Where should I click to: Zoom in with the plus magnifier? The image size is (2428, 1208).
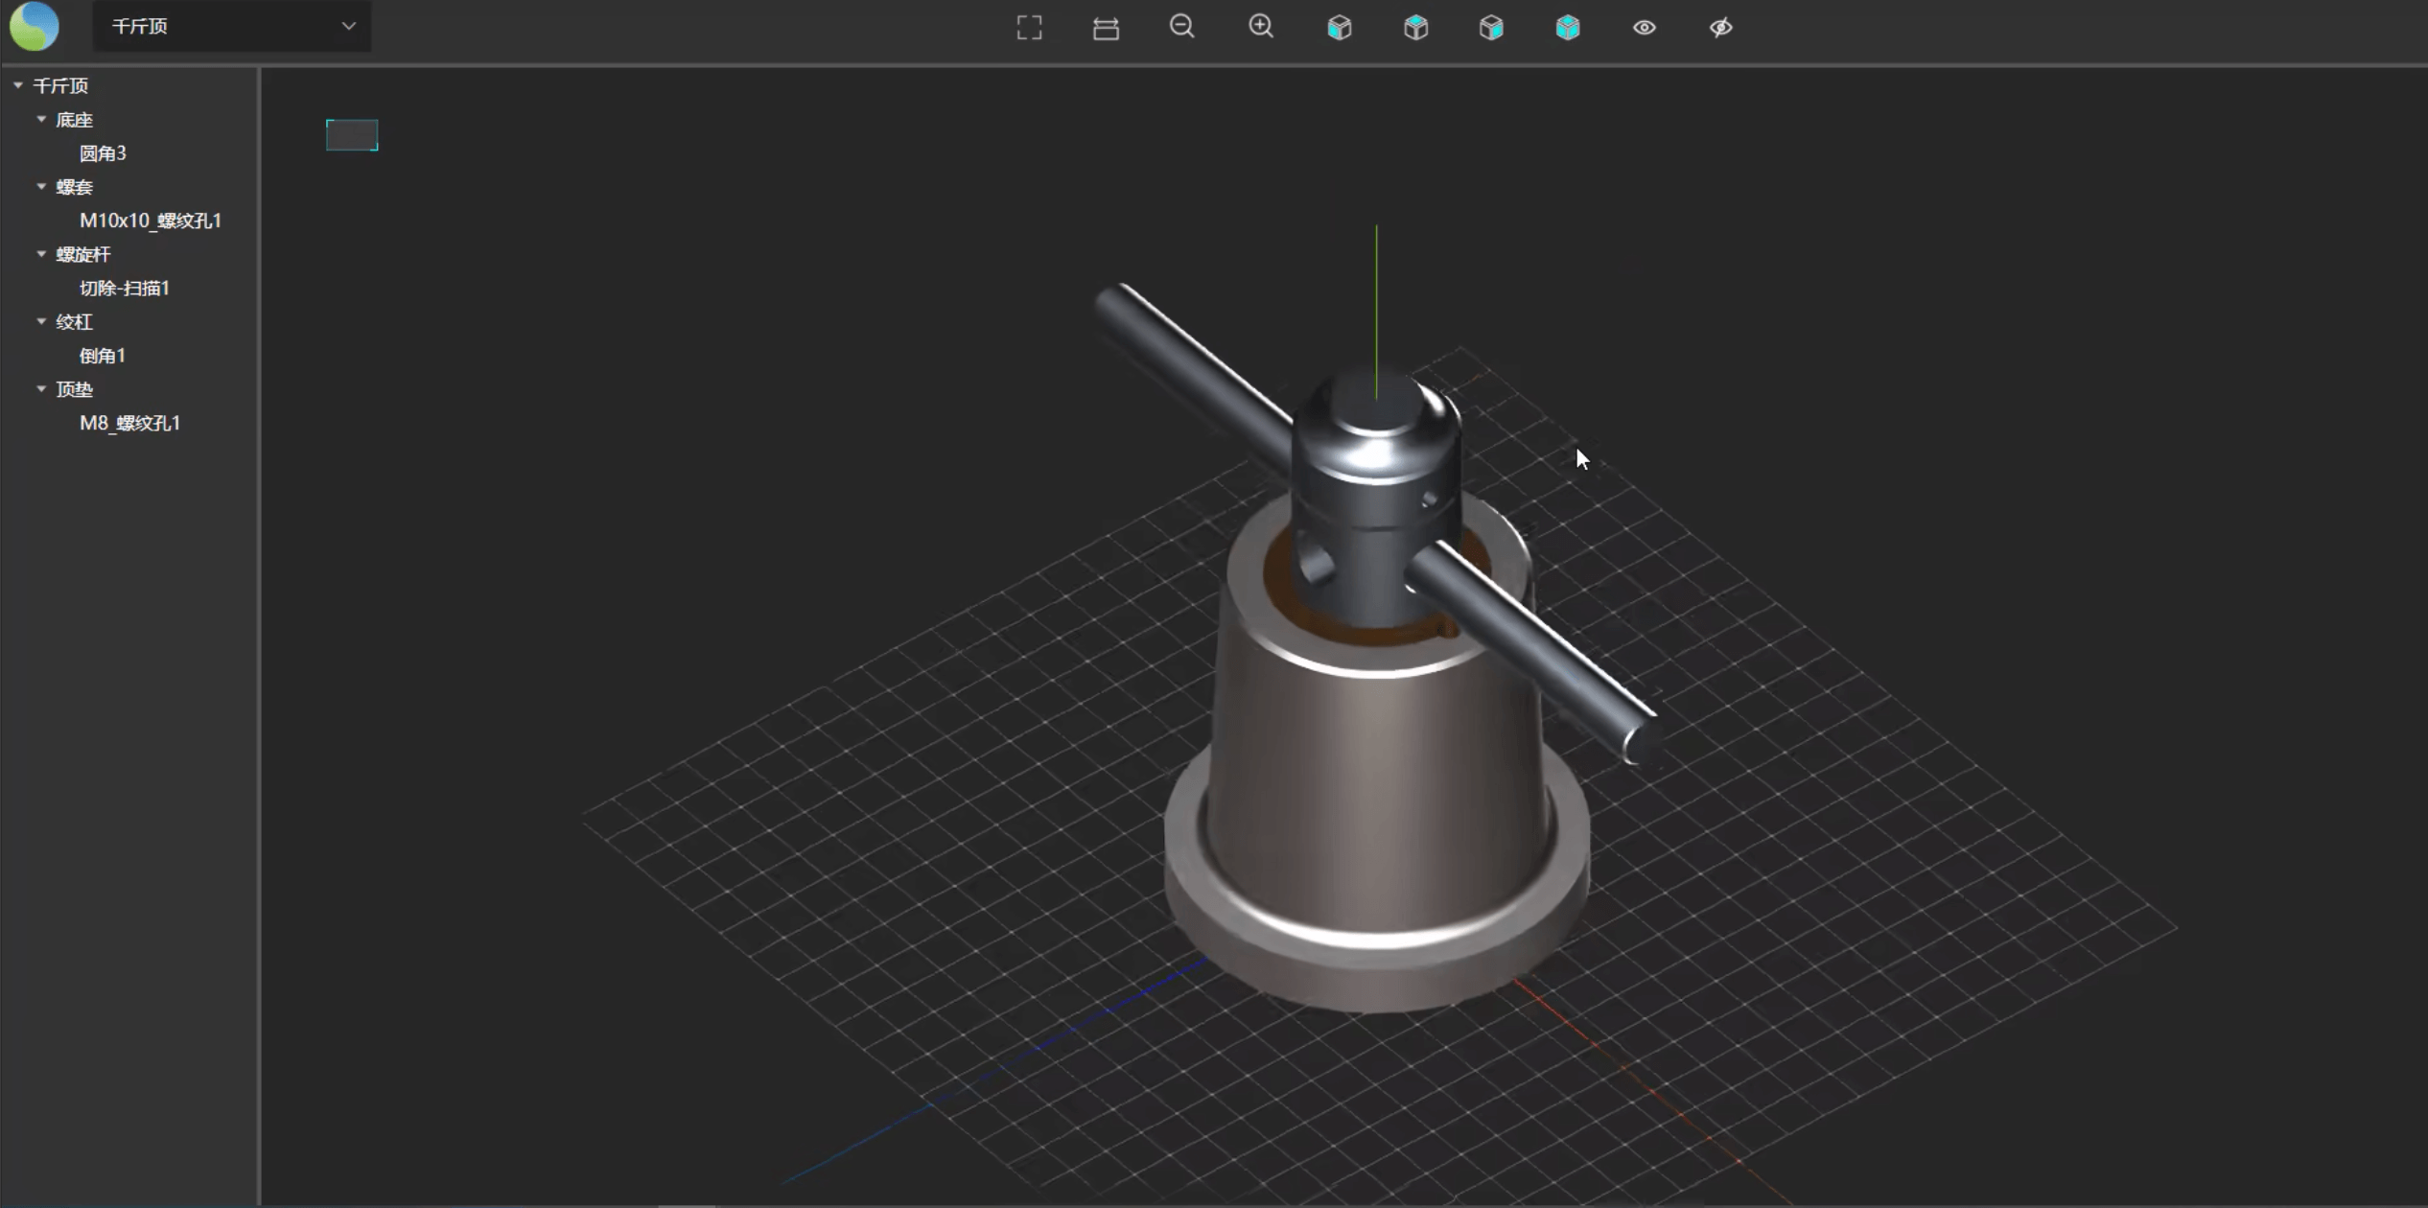point(1261,27)
